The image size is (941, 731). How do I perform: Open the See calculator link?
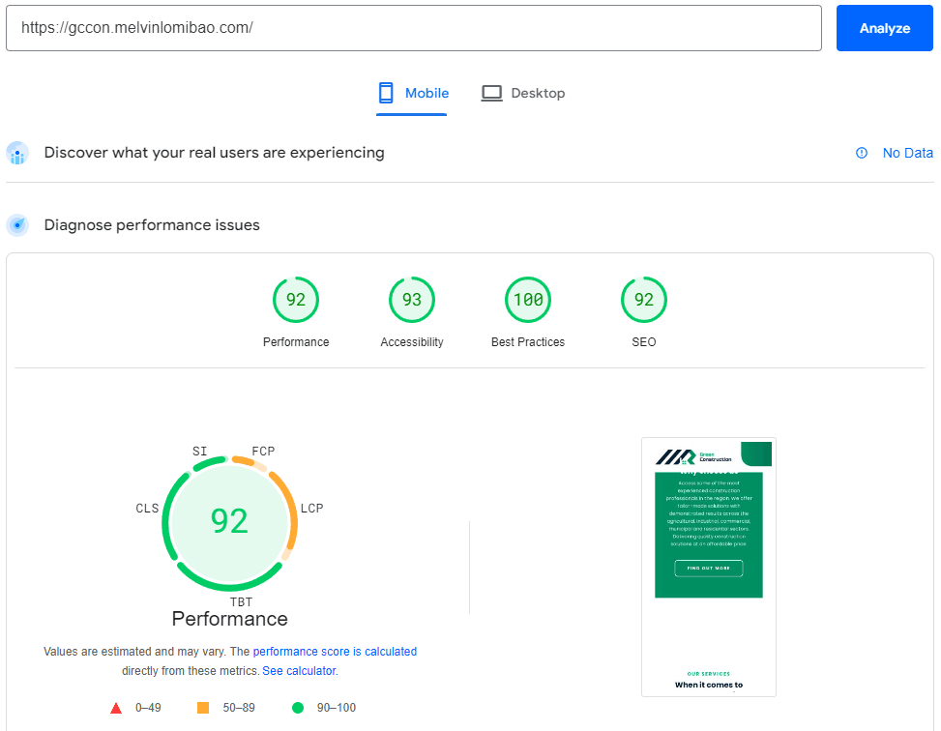pos(299,671)
